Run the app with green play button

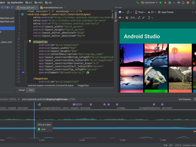161,3
